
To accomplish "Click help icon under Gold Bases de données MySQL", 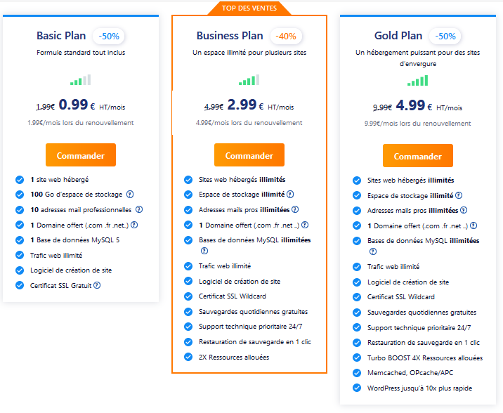I will click(x=373, y=251).
